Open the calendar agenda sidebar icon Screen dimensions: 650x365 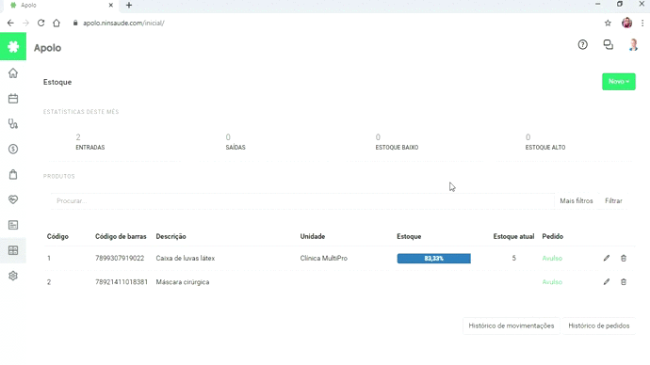tap(13, 99)
